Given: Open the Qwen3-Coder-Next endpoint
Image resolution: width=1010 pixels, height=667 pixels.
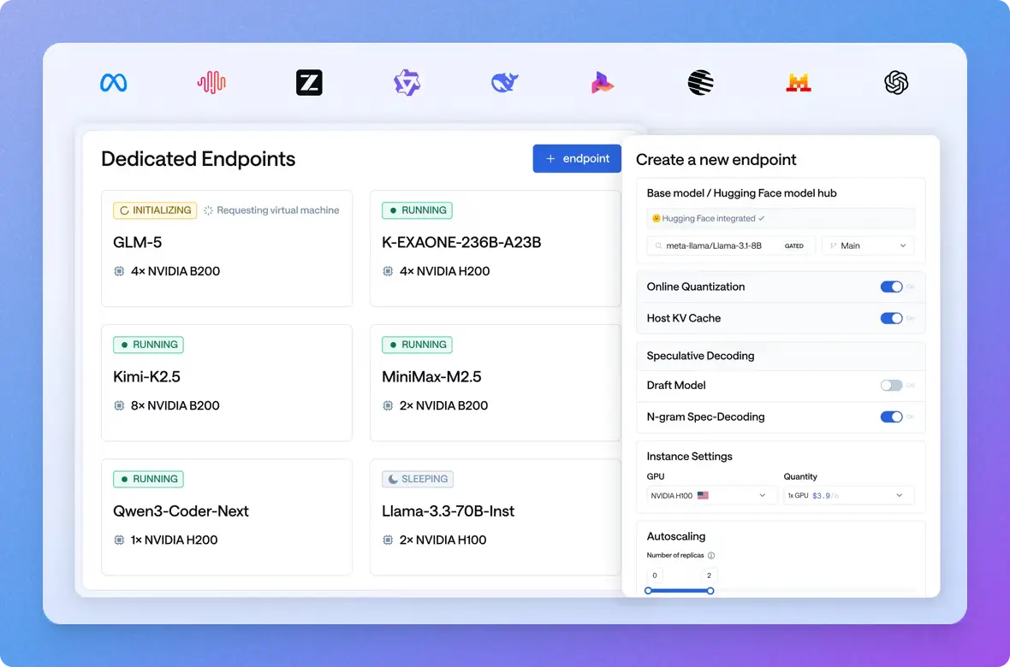Looking at the screenshot, I should pos(227,517).
